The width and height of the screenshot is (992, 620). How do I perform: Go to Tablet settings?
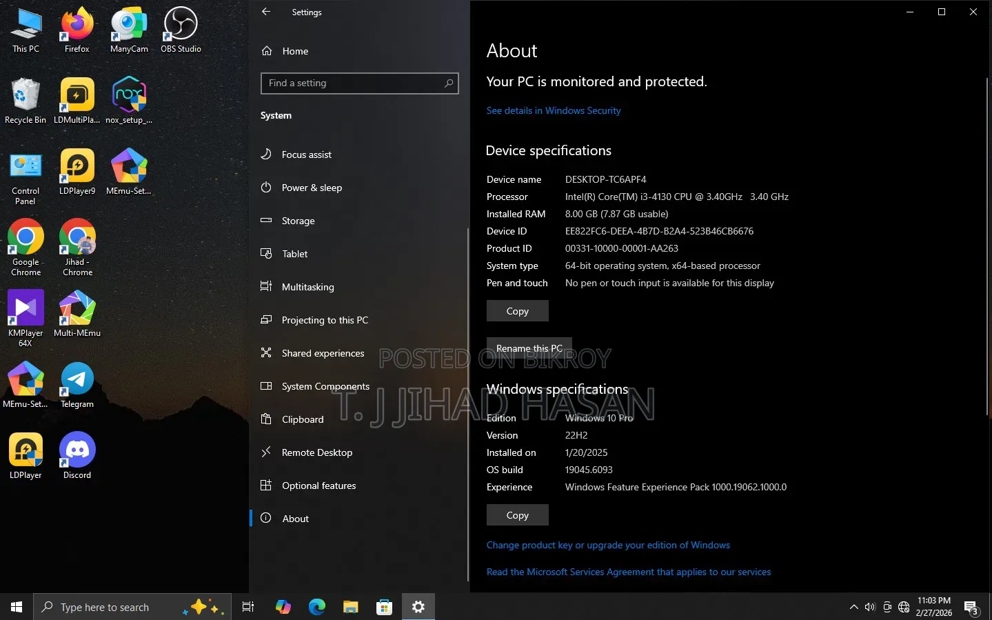tap(294, 254)
